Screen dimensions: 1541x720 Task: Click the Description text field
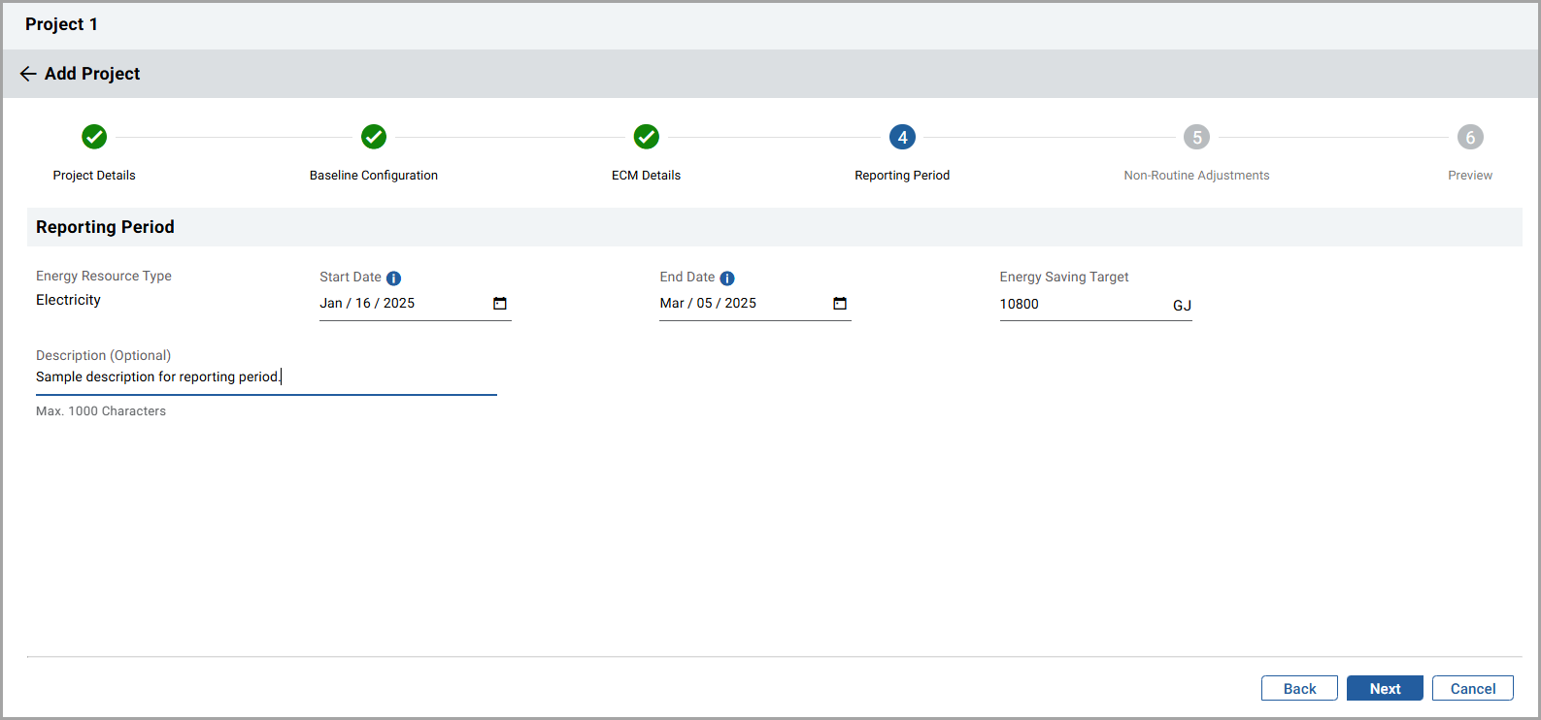pyautogui.click(x=265, y=377)
